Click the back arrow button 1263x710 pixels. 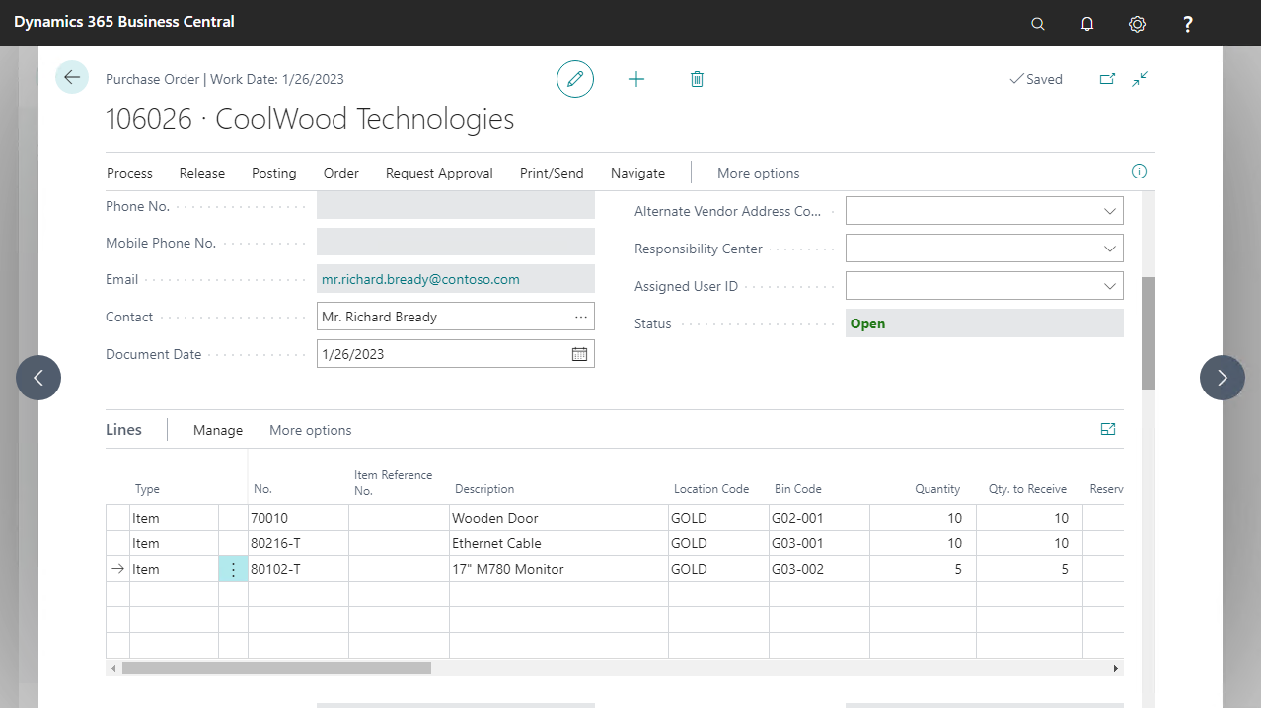(72, 77)
